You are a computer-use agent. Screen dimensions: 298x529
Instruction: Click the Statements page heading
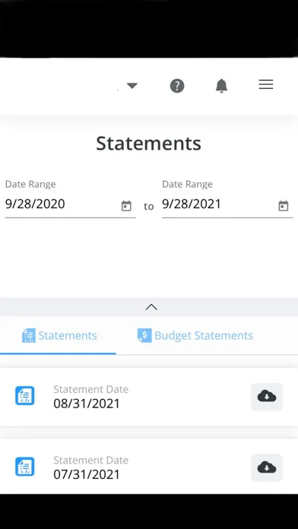pos(149,143)
